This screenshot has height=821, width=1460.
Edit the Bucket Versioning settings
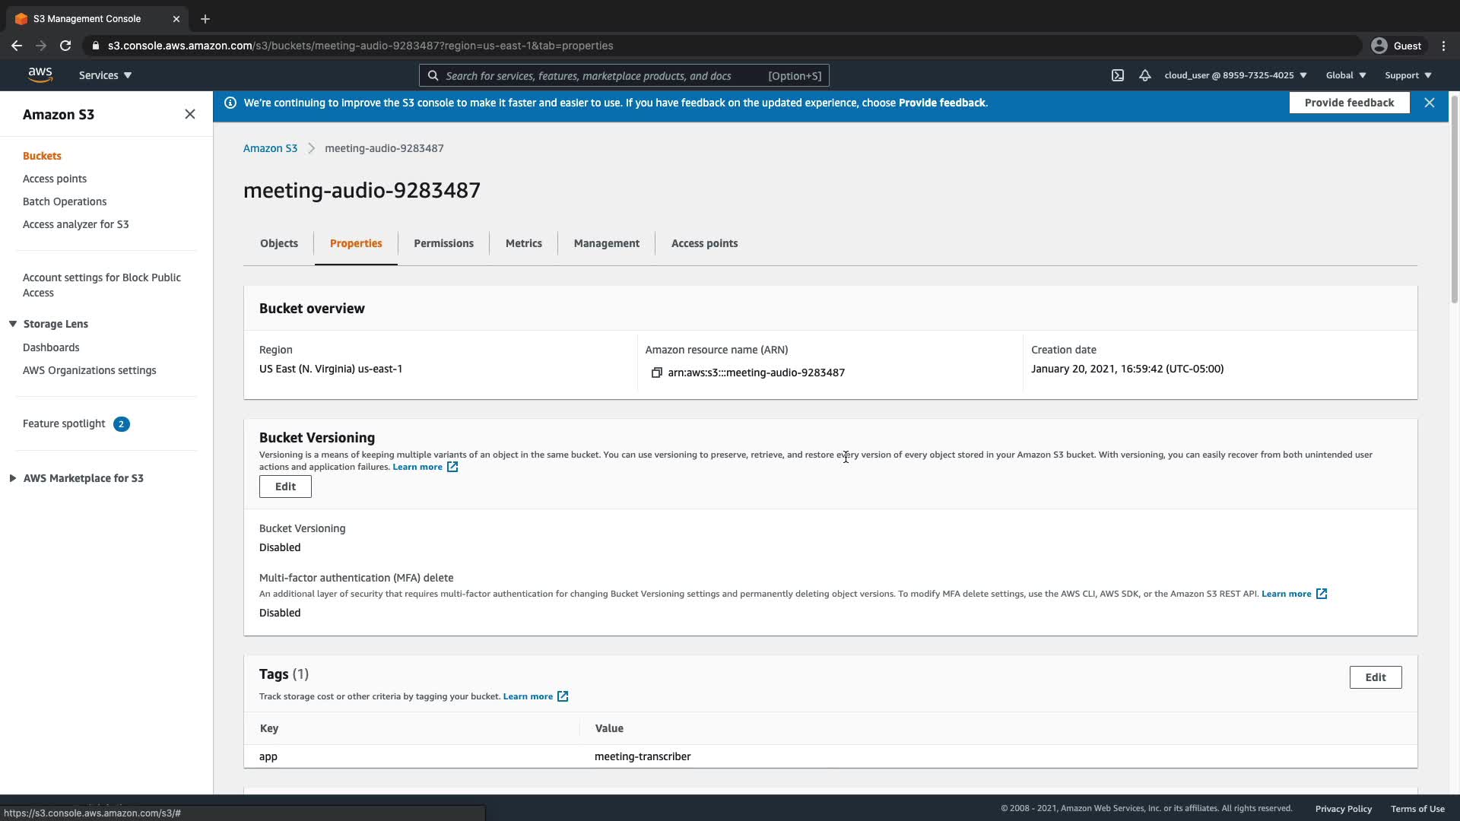pyautogui.click(x=285, y=487)
